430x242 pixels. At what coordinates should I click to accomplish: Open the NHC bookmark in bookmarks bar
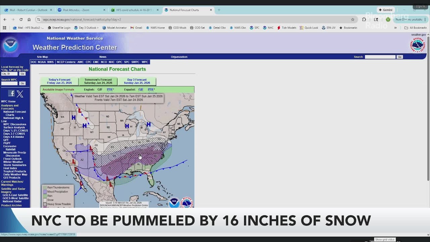[268, 28]
